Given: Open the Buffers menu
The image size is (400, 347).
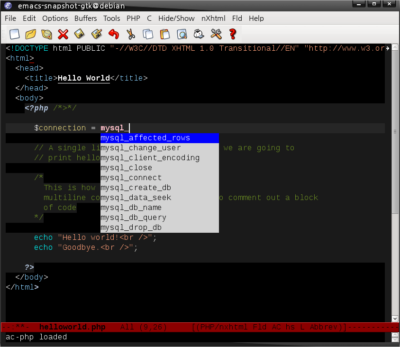Looking at the screenshot, I should (x=85, y=18).
